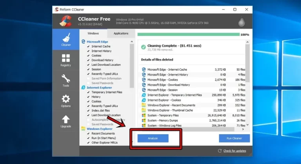The width and height of the screenshot is (301, 164).
Task: Click the '5,970 files' count value
Action: (x=239, y=95)
